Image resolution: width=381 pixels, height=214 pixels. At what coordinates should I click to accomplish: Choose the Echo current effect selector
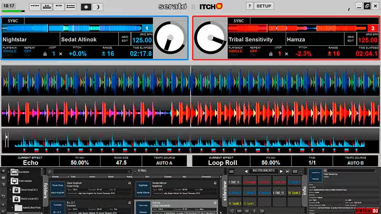point(30,161)
